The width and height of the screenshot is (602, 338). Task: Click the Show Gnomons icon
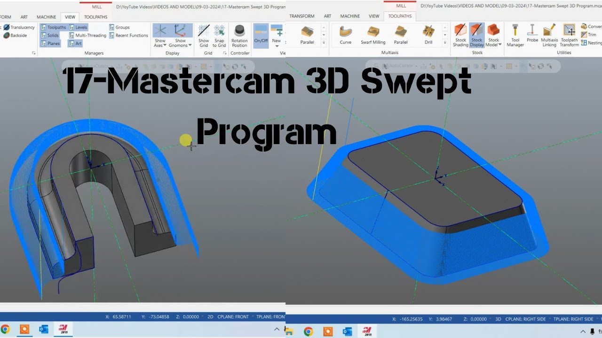(180, 31)
